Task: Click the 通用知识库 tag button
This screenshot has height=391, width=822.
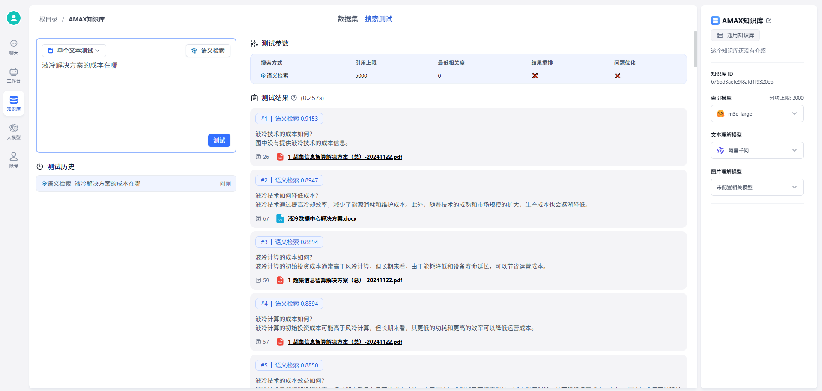Action: tap(735, 35)
